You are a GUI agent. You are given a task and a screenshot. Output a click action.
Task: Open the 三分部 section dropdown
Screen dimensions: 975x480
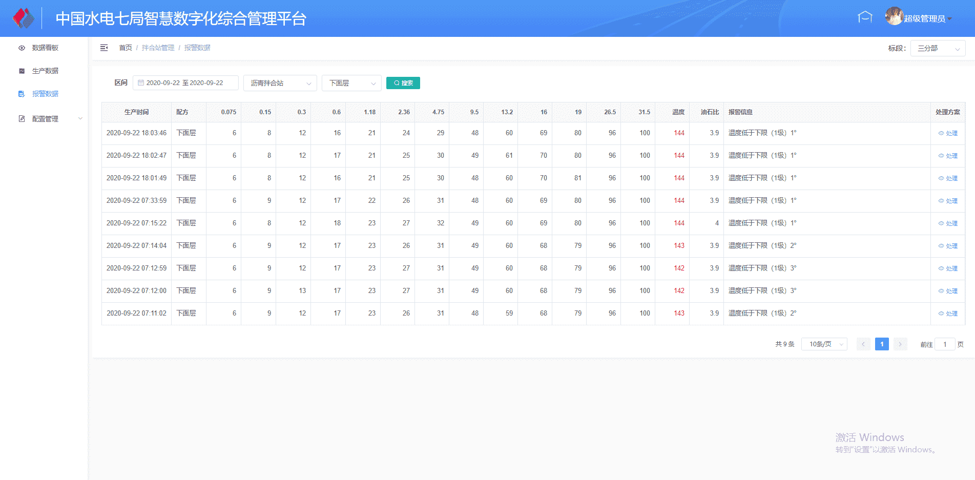pos(938,49)
